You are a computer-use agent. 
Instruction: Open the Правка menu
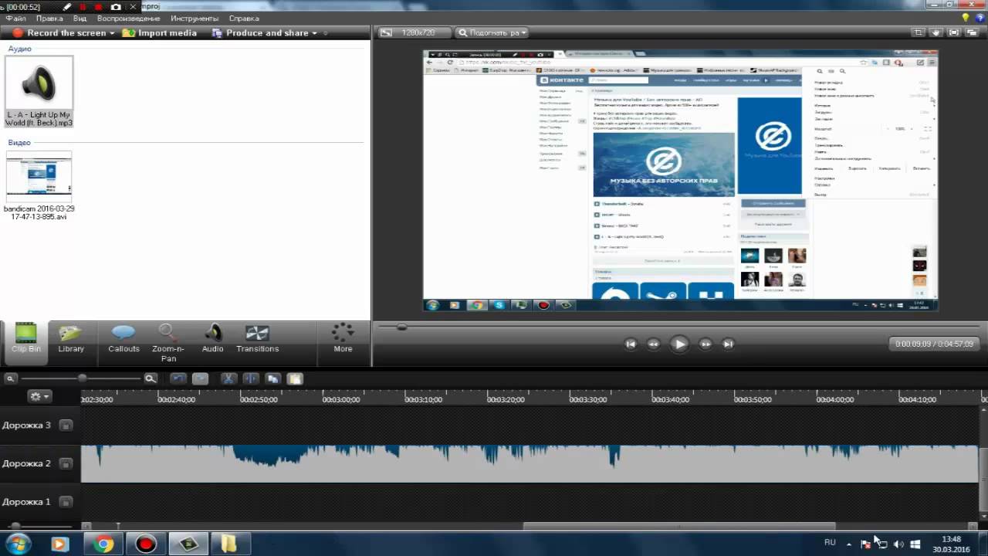pos(49,19)
